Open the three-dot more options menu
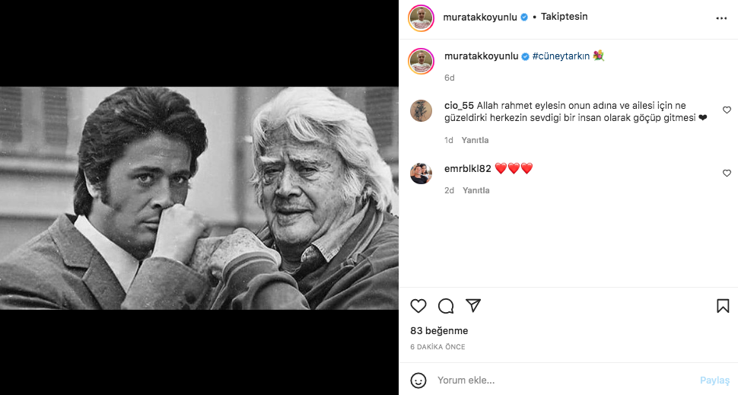738x395 pixels. (x=721, y=17)
